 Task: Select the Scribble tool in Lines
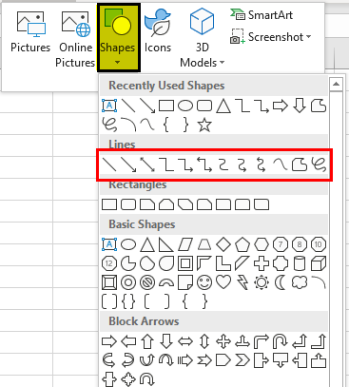(319, 164)
